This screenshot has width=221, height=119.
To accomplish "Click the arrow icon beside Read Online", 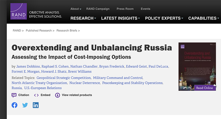I will click(x=215, y=86).
